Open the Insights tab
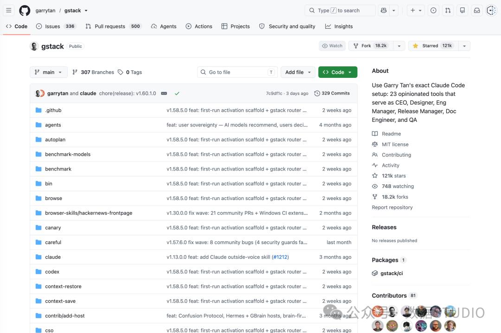 [339, 26]
